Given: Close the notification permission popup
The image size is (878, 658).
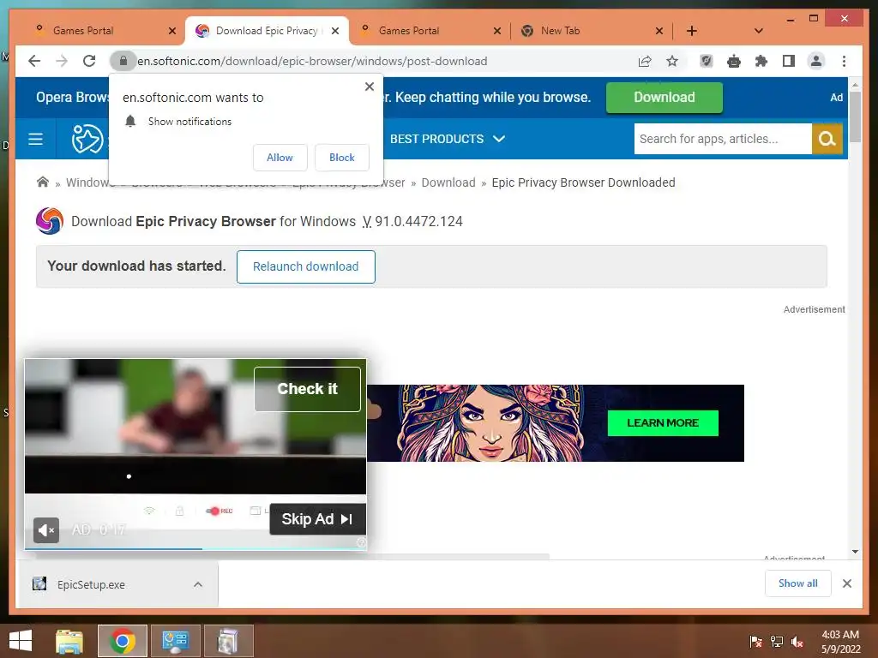Looking at the screenshot, I should [x=369, y=87].
